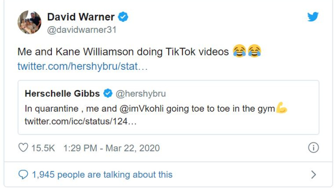Image resolution: width=334 pixels, height=188 pixels.
Task: Click the Twitter bird logo
Action: point(313,17)
